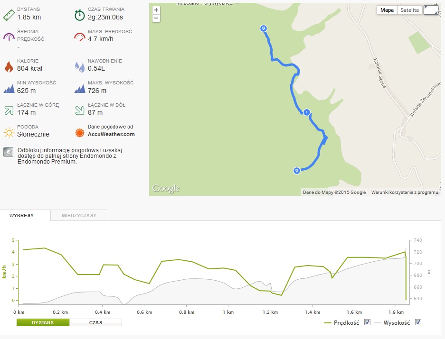Viewport: 445px width, 339px height.
Task: Click the total ascent arrow icon
Action: [9, 110]
